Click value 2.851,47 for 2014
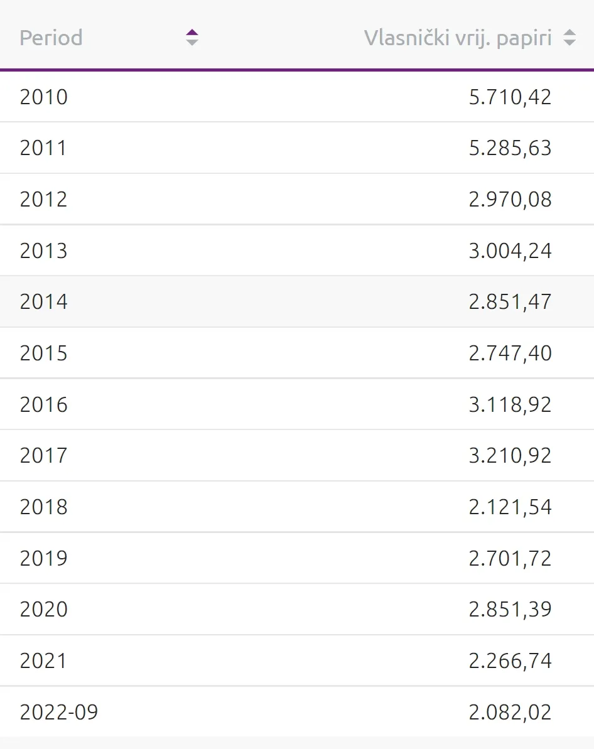Image resolution: width=594 pixels, height=749 pixels. tap(510, 302)
